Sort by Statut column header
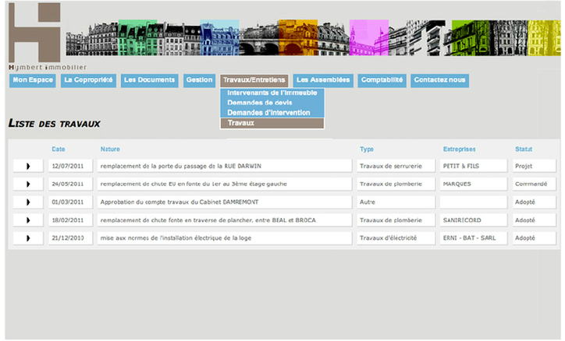Image resolution: width=565 pixels, height=341 pixels. click(524, 149)
